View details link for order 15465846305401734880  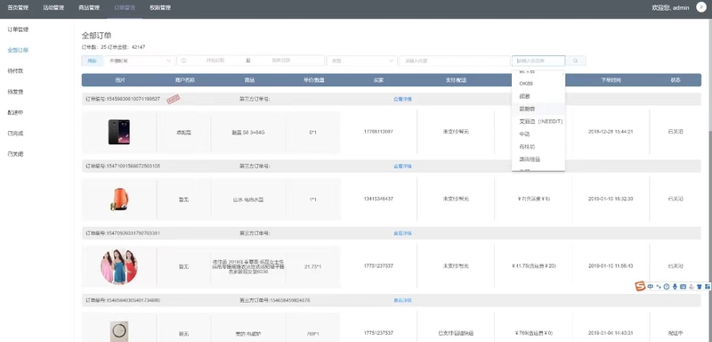pos(402,300)
